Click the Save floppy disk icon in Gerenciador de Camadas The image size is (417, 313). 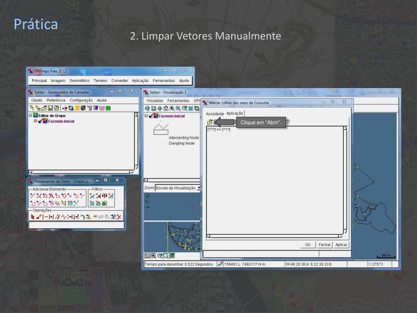click(50, 108)
